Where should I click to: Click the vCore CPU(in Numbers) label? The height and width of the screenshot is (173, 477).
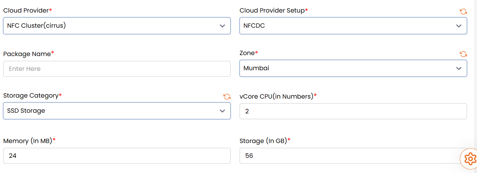tap(276, 96)
